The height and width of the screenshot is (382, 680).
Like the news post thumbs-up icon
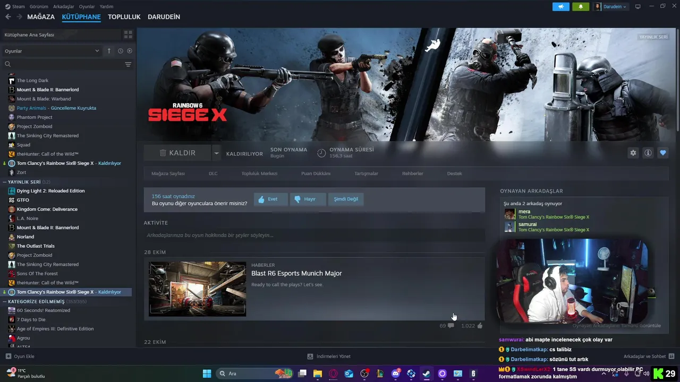(480, 326)
